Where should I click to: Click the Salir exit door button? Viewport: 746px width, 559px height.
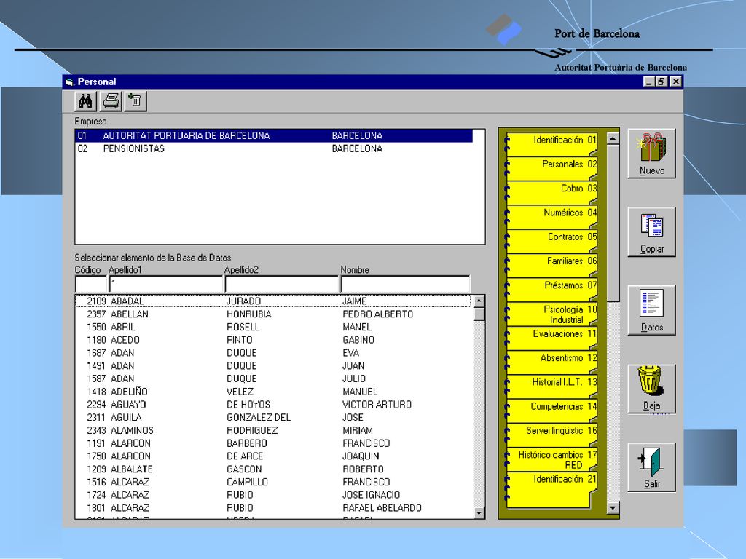tap(651, 467)
